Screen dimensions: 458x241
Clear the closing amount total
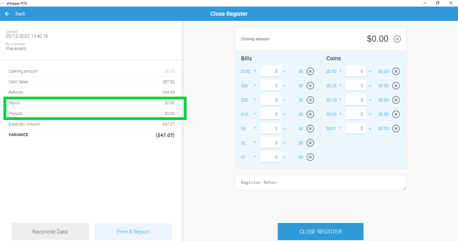[397, 39]
